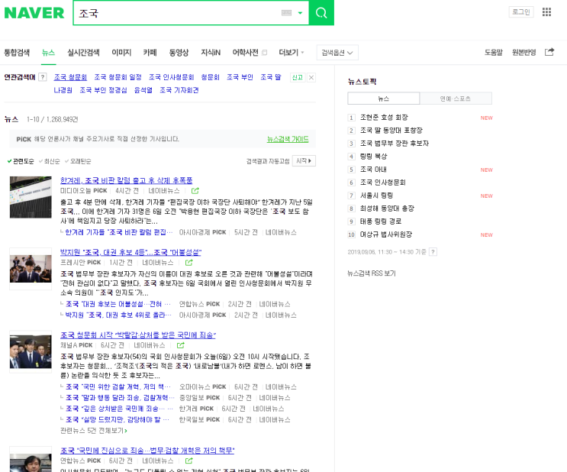Click the green search magnifier button
This screenshot has height=472, width=567.
pos(321,13)
